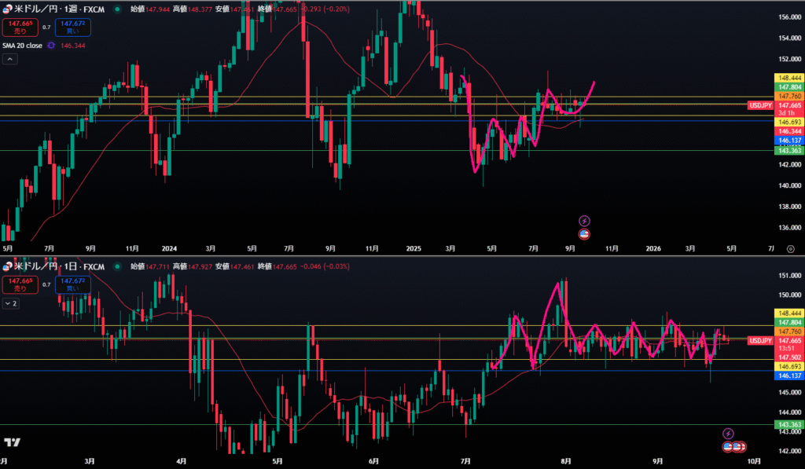Click the green 143.363 price label on daily chart
This screenshot has width=805, height=469.
pyautogui.click(x=788, y=424)
